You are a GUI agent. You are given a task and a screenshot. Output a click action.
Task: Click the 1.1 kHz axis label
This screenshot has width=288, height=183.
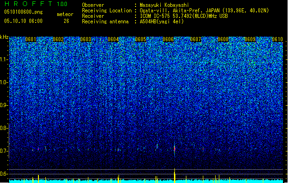pyautogui.click(x=4, y=59)
